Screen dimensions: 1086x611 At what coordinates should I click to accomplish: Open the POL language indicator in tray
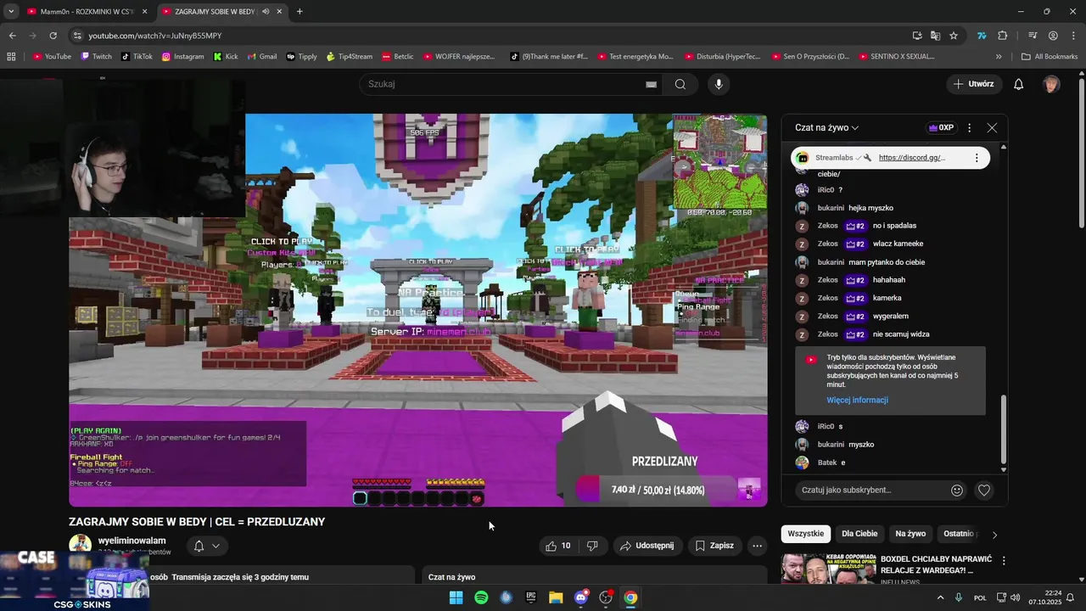(x=980, y=597)
